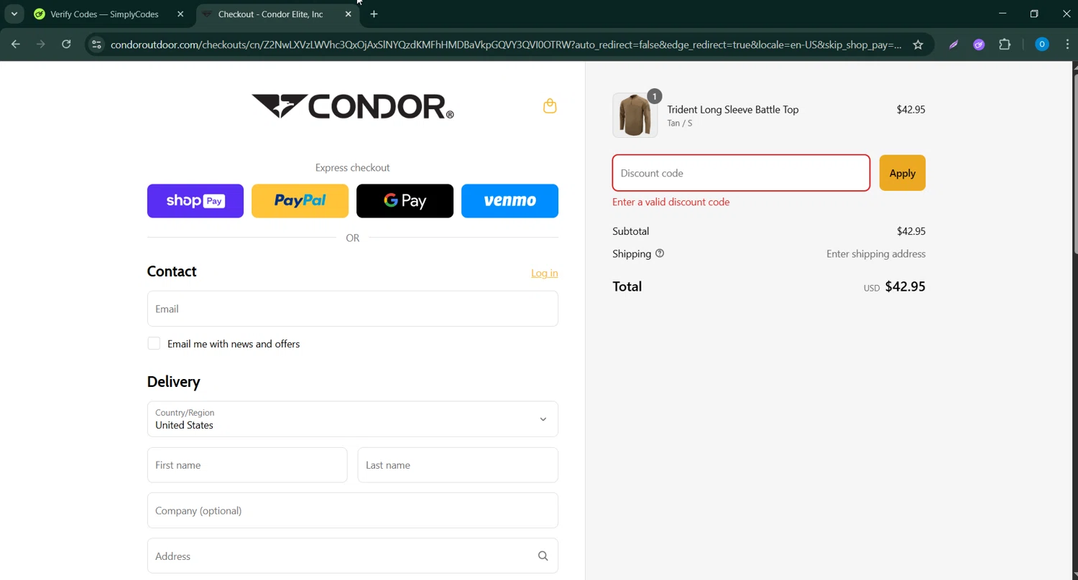Click the Total amount USD $42.95
This screenshot has height=580, width=1078.
point(894,286)
